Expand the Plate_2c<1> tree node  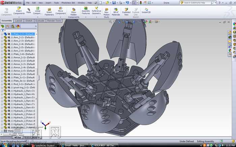2,77
